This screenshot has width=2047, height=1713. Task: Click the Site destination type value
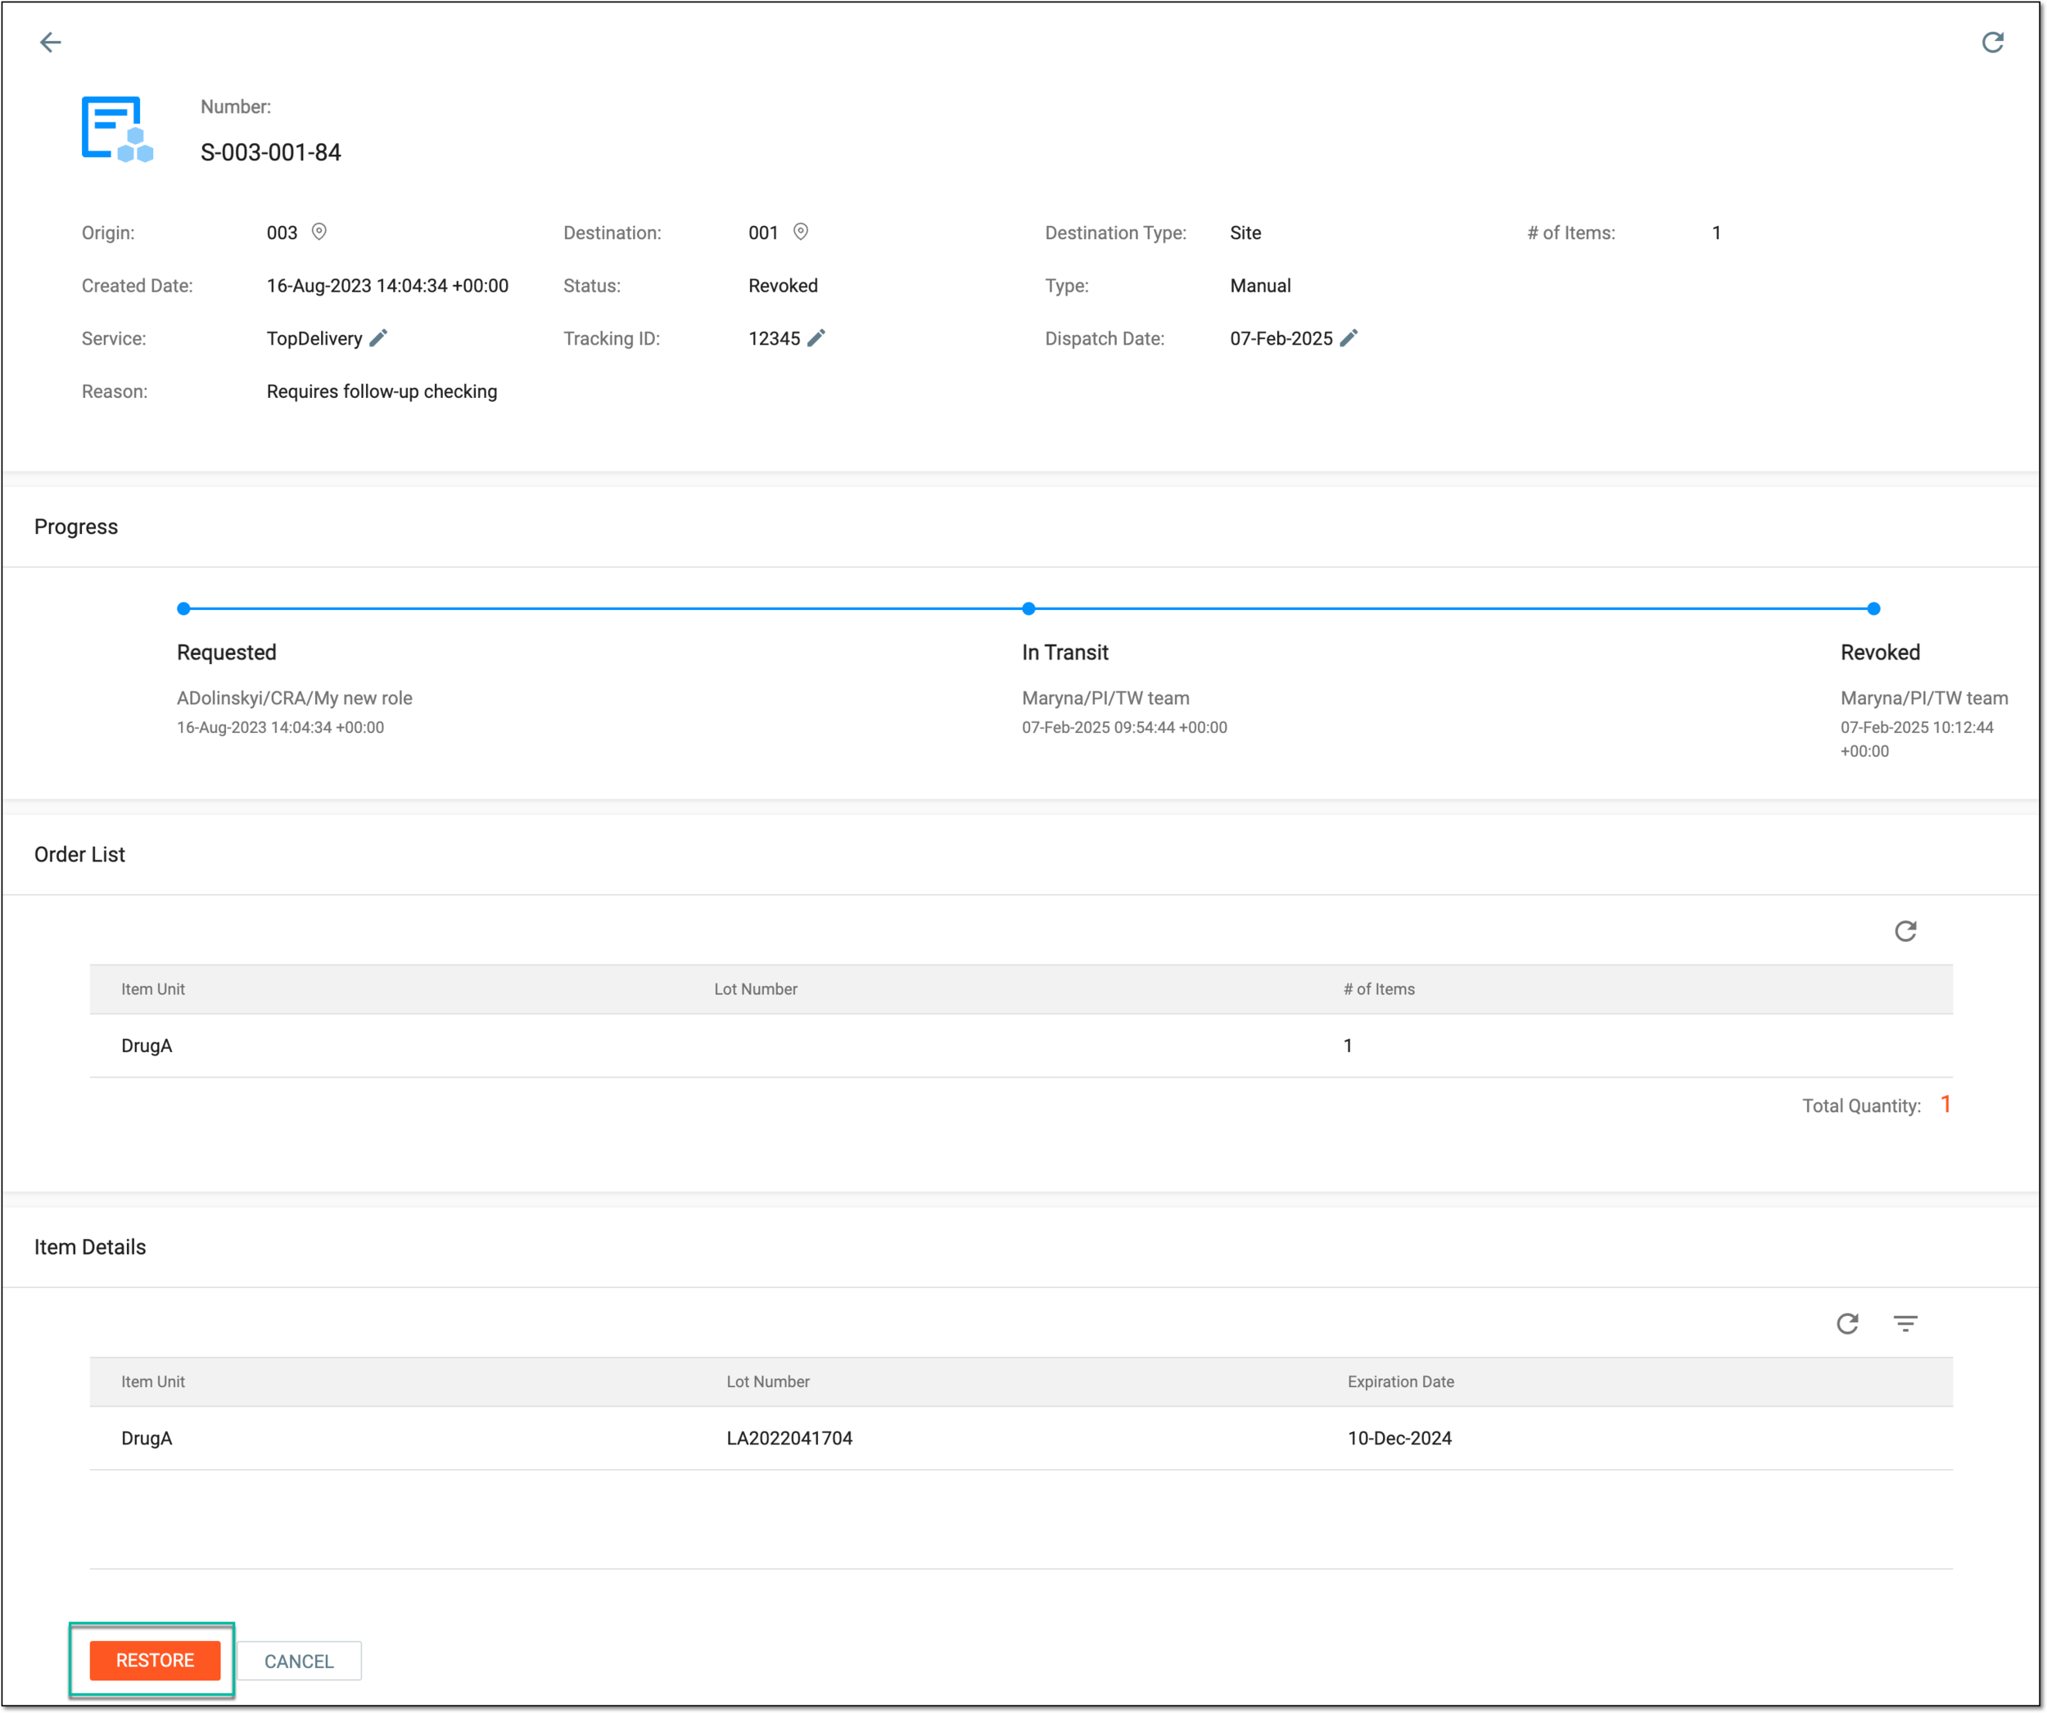pos(1245,233)
